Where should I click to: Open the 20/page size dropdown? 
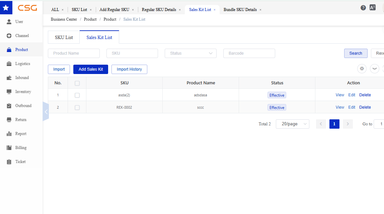coord(292,124)
